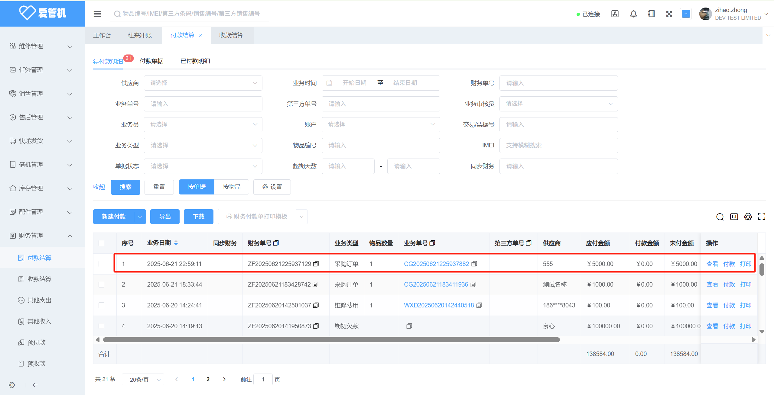Open the 供应商 dropdown
The width and height of the screenshot is (774, 395).
[203, 83]
